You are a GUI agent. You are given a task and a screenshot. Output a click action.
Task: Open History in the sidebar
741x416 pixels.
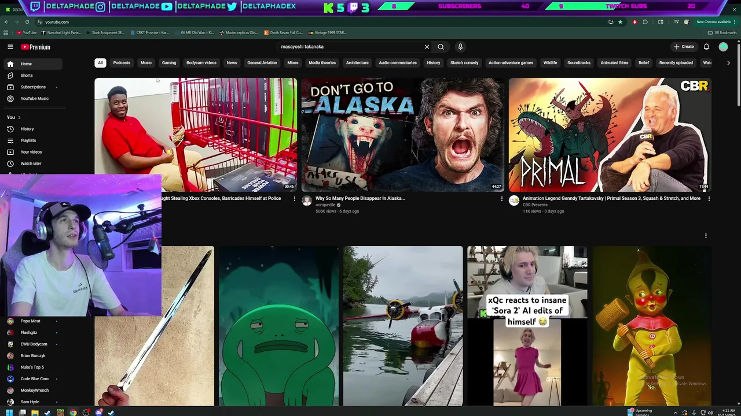click(34, 129)
